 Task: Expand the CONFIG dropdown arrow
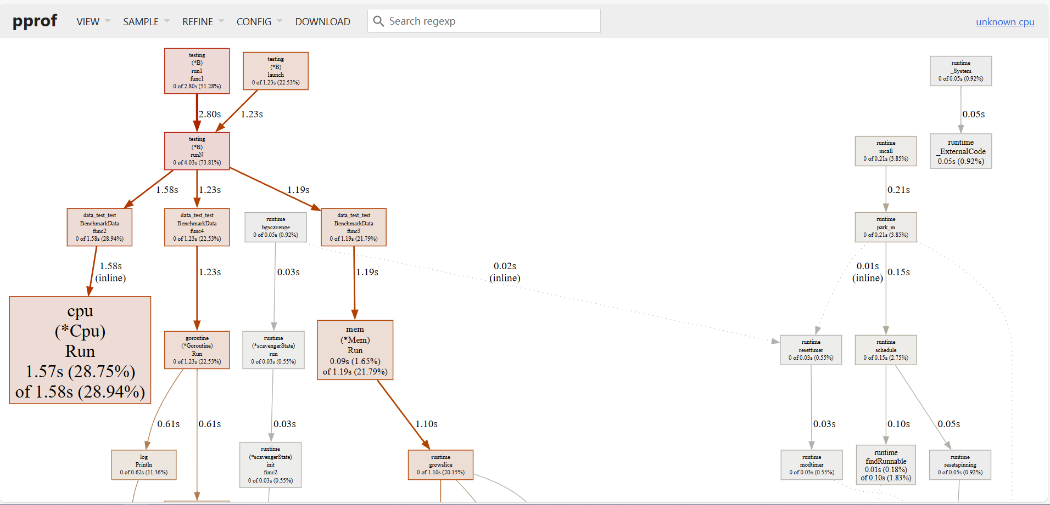pos(280,21)
